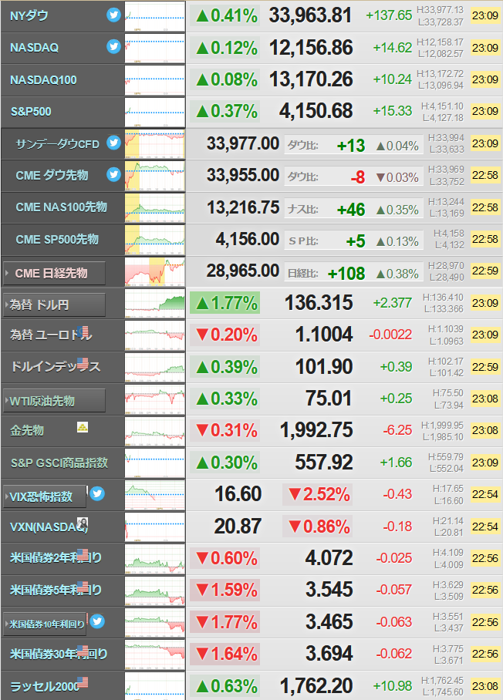Viewport: 503px width, 700px height.
Task: Expand the 為替 ドル円 button
Action: 54,305
